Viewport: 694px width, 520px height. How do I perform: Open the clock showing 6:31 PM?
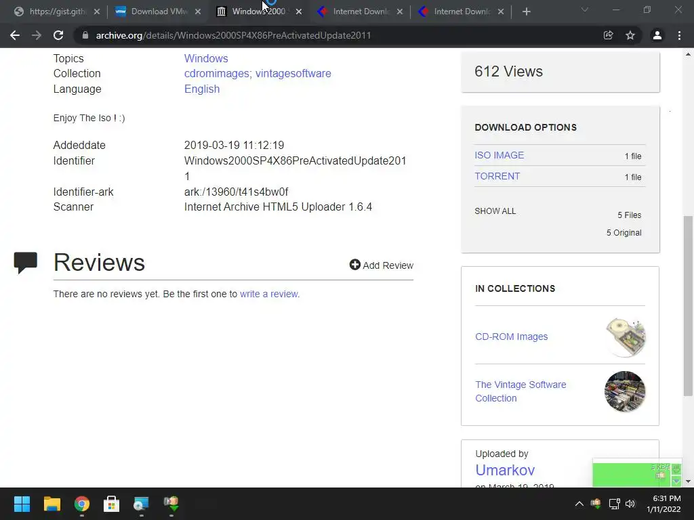(664, 504)
